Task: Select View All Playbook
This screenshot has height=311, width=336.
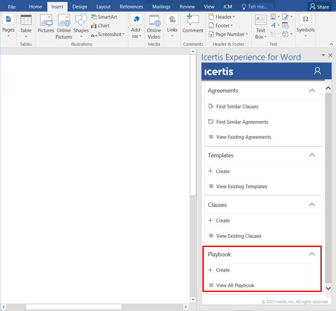Action: pos(235,285)
